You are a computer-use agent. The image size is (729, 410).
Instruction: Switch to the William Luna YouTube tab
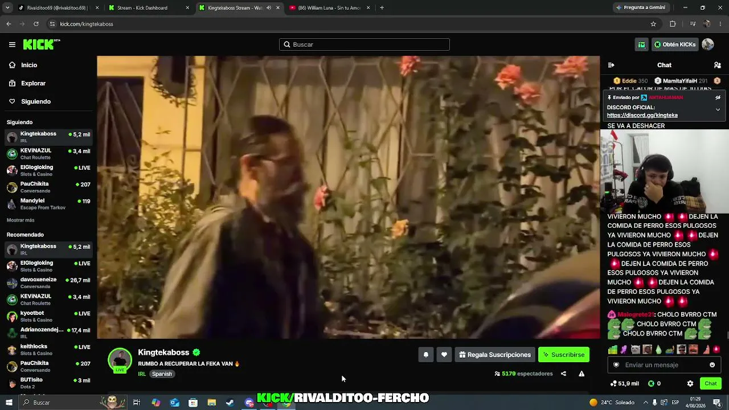(329, 8)
